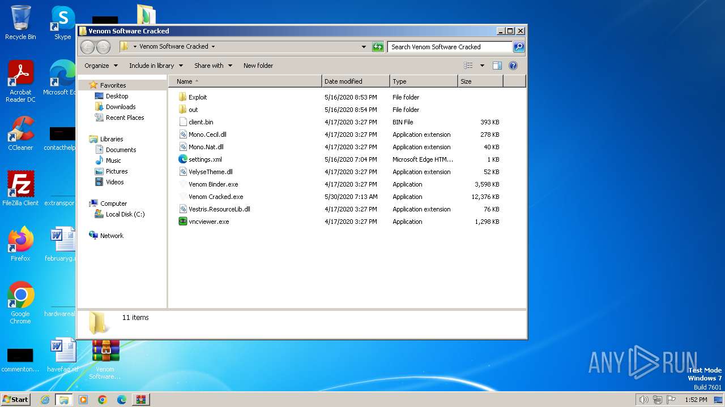Select the out folder icon
This screenshot has width=725, height=407.
182,110
